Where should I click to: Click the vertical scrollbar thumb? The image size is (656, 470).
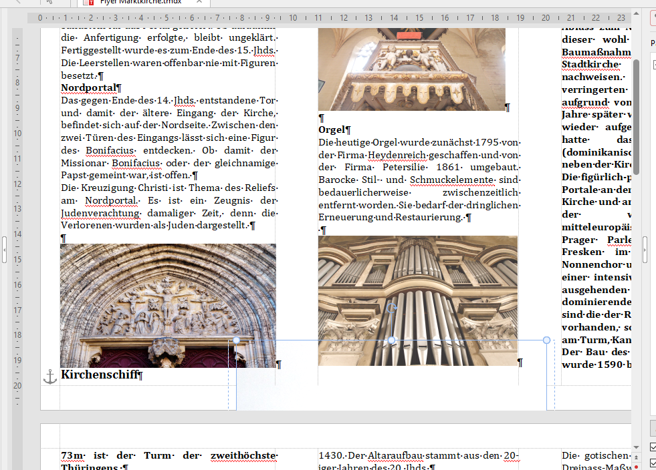[x=636, y=117]
